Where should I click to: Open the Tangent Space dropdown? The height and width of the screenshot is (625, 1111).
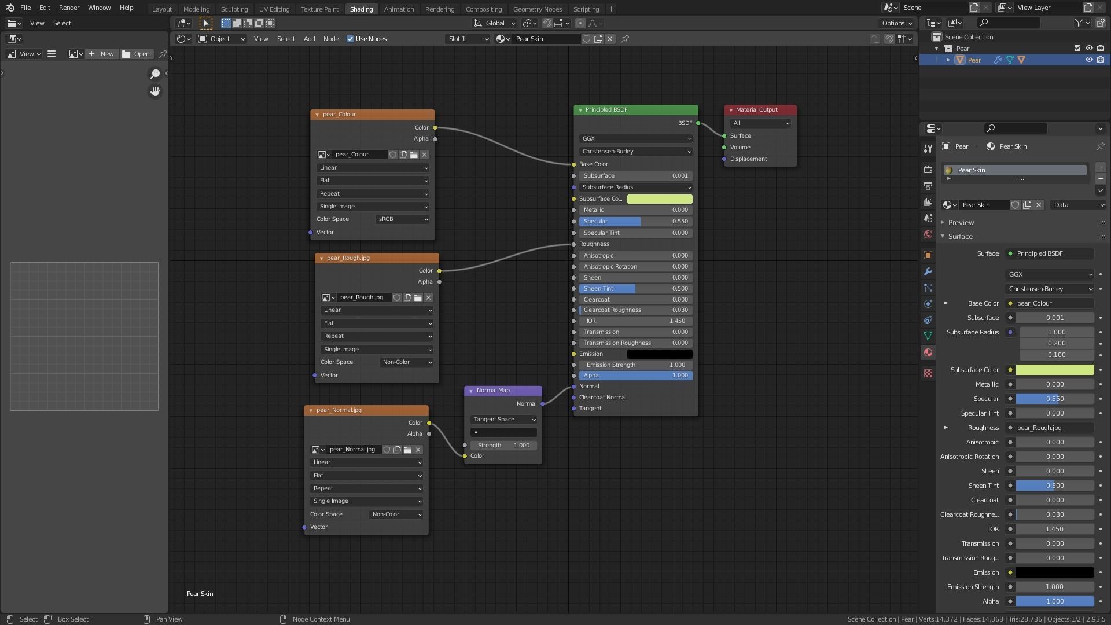tap(503, 420)
